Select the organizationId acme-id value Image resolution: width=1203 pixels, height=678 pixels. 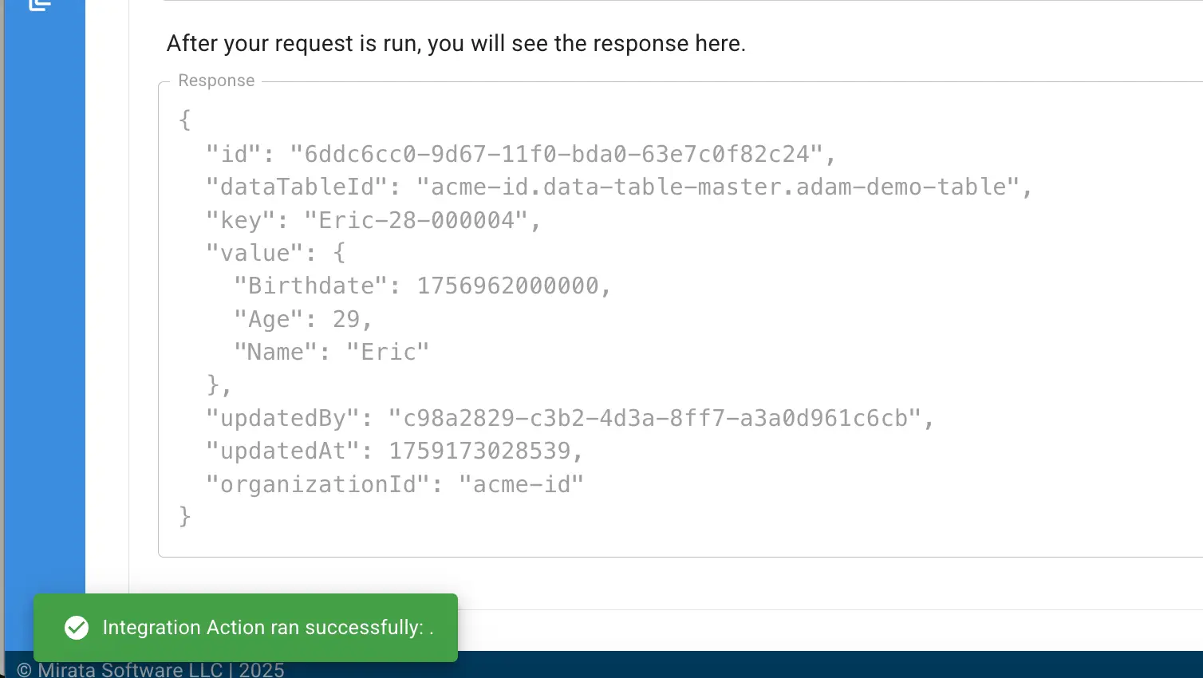tap(522, 483)
